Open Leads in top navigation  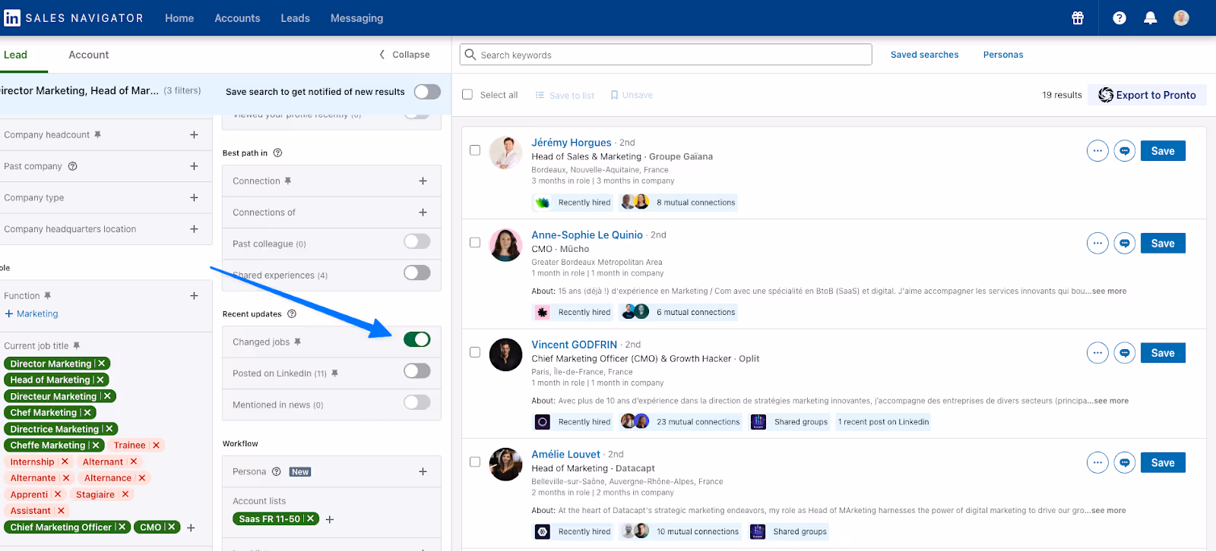pos(295,18)
